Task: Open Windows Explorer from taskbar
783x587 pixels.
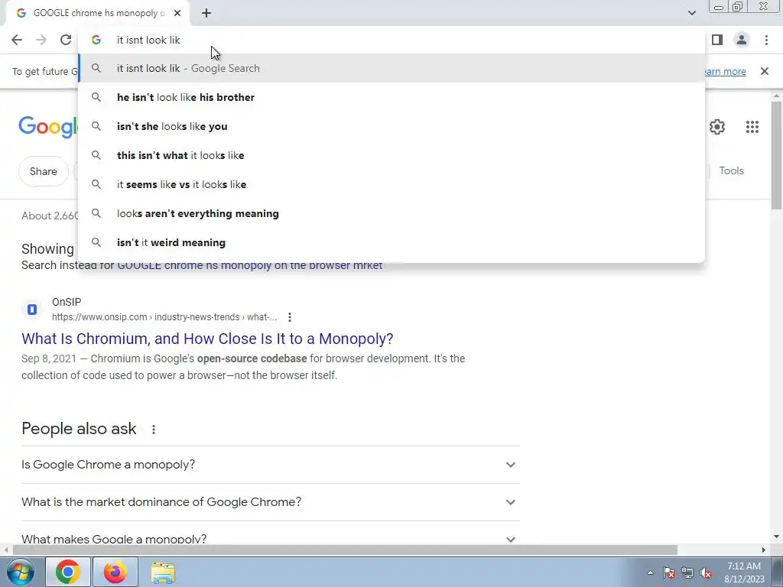Action: coord(163,572)
